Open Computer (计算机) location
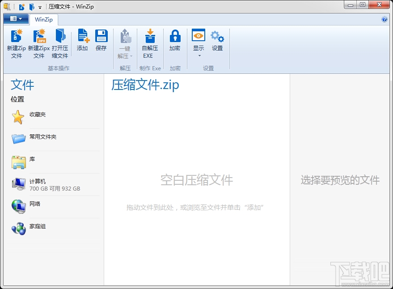The height and width of the screenshot is (289, 393). [55, 184]
